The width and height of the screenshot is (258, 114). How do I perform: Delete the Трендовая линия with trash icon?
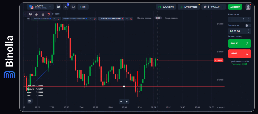pyautogui.click(x=59, y=19)
